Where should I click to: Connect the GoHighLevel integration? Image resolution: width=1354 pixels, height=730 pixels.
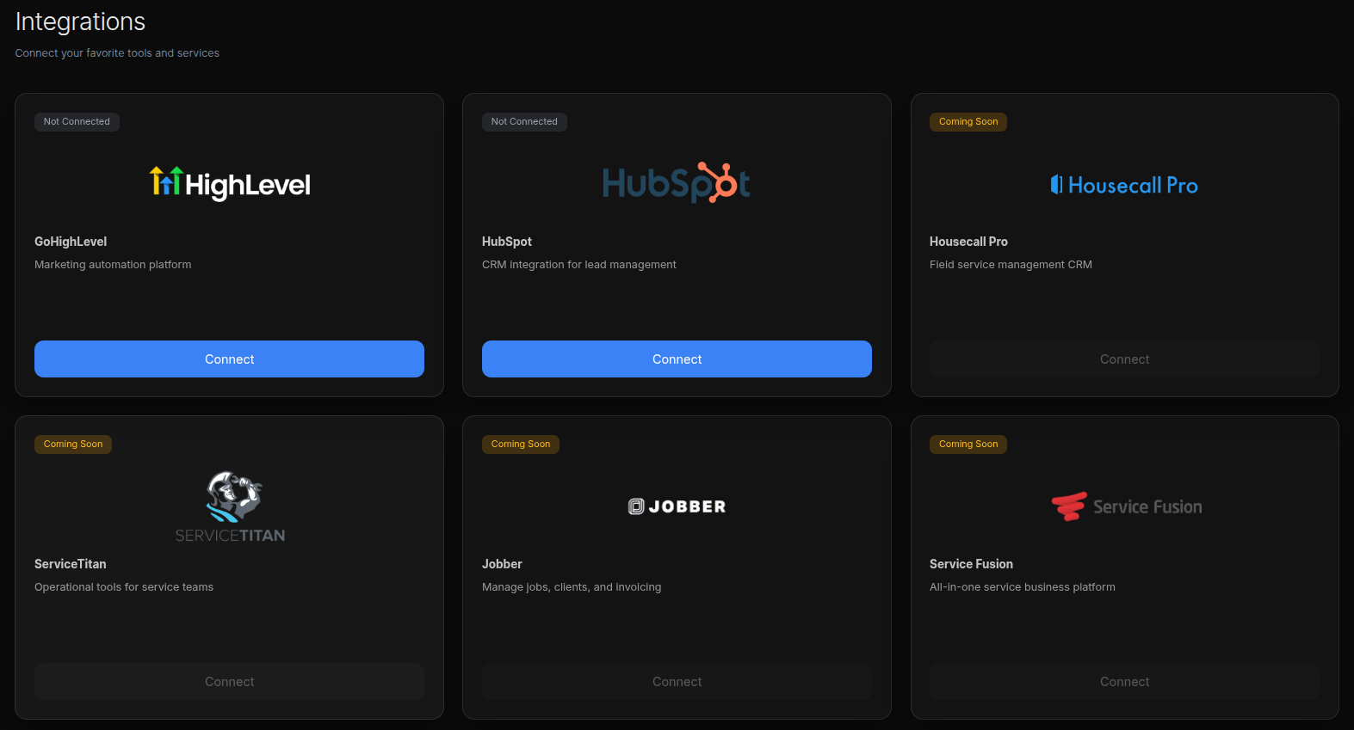pos(229,359)
